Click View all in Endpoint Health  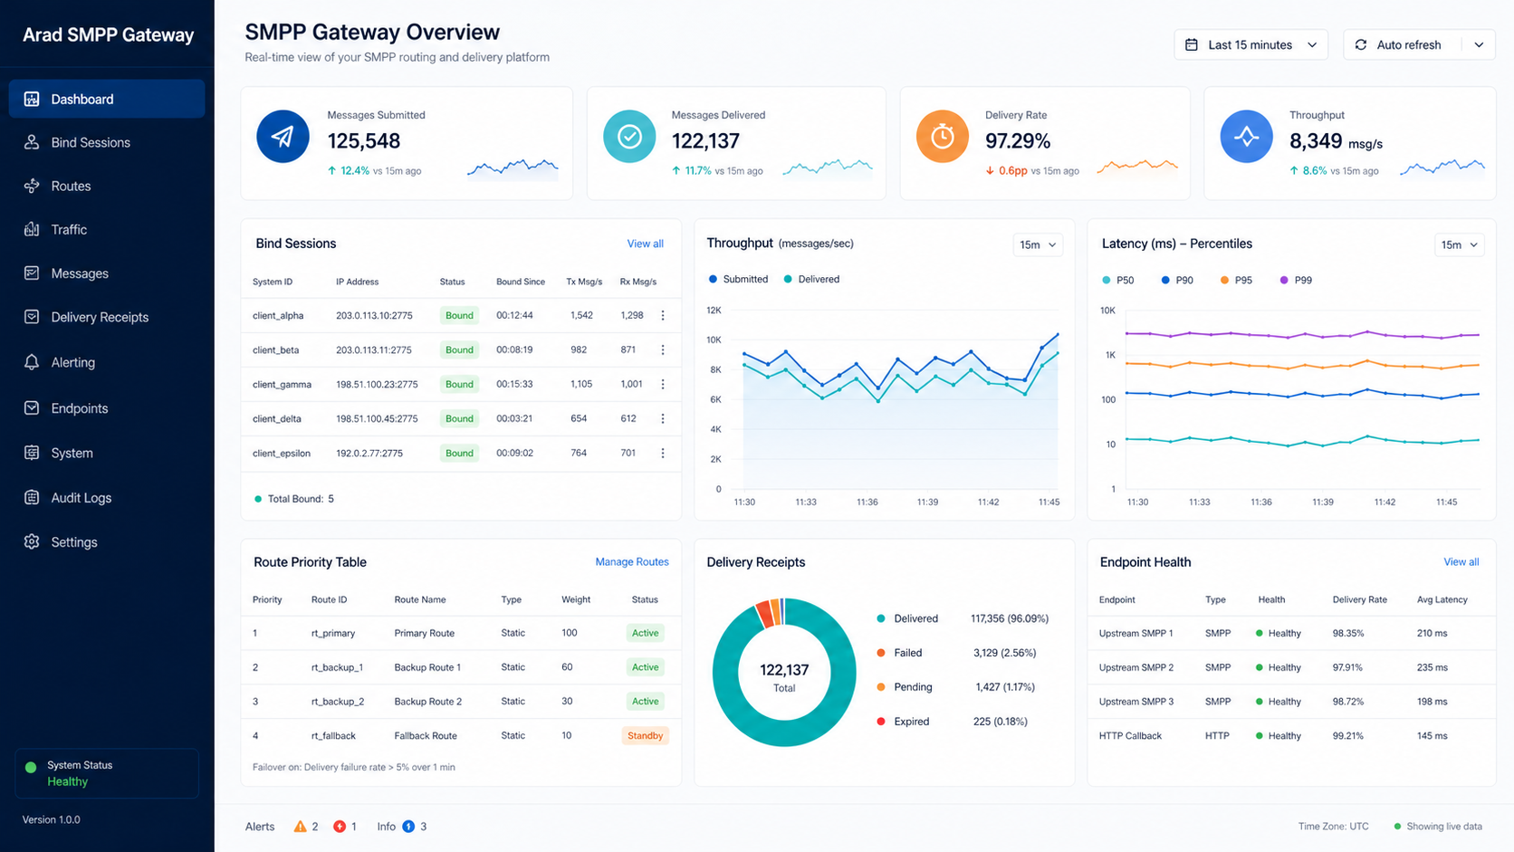tap(1461, 562)
